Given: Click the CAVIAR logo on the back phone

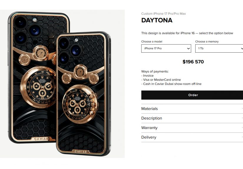Looking at the screenshot, I should click(41, 139).
